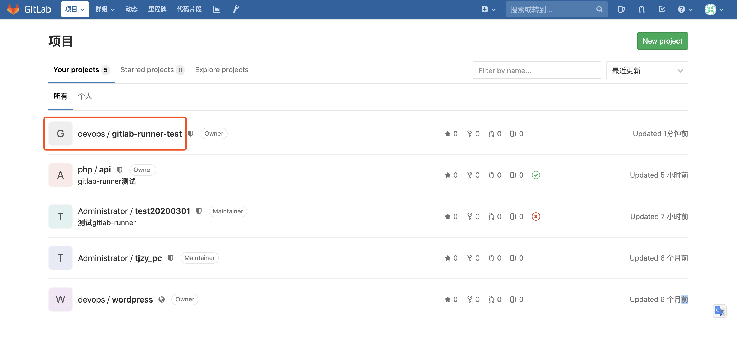Click the star count on gitlab-runner-test row
The image size is (737, 345).
452,133
